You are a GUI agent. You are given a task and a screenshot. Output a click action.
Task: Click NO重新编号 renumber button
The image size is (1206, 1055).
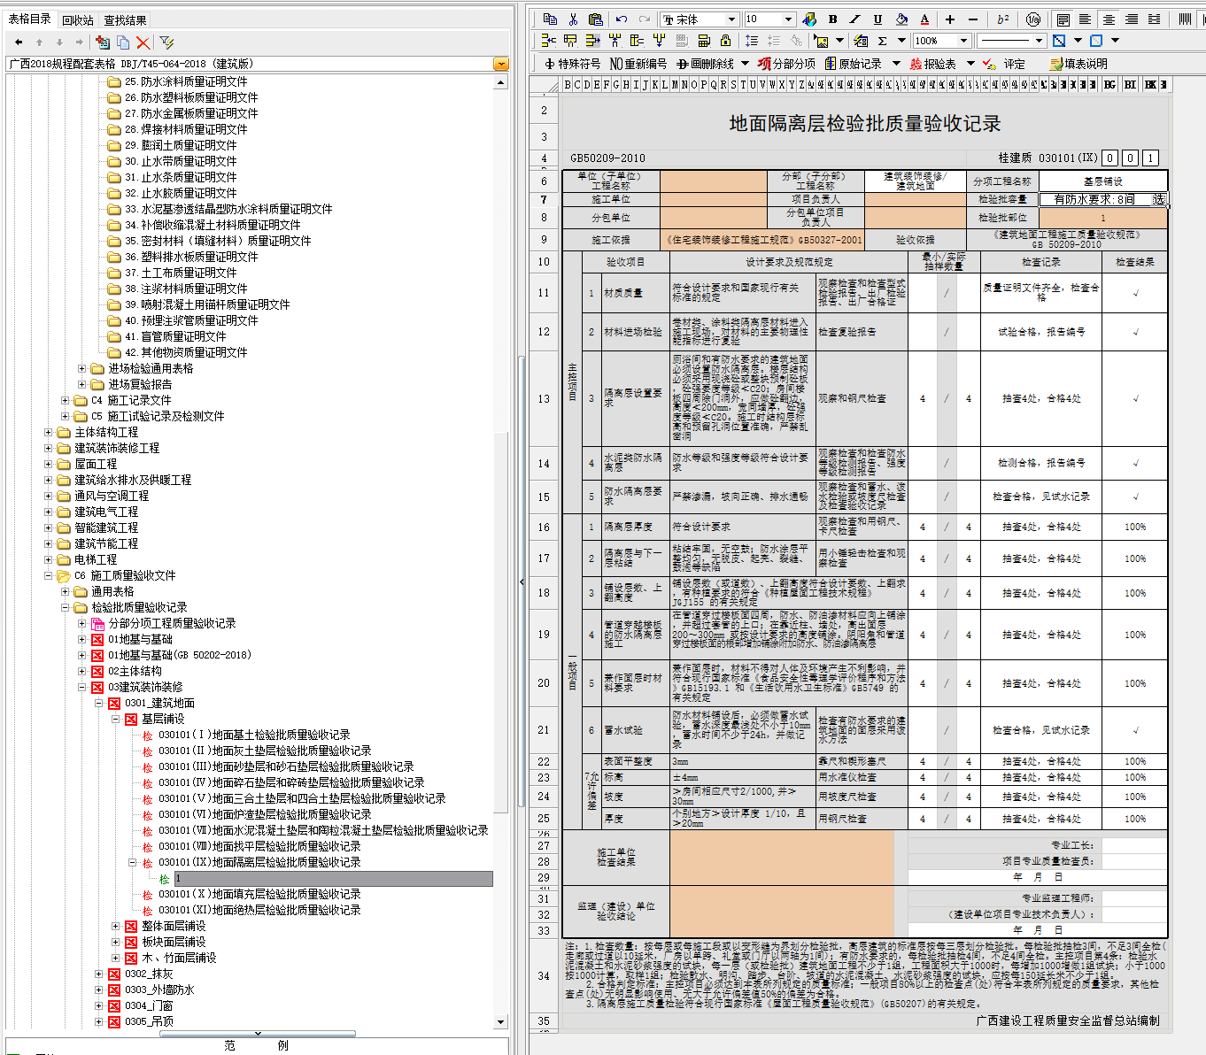pyautogui.click(x=638, y=64)
